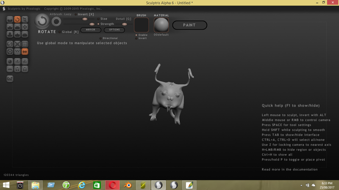This screenshot has width=339, height=190.
Task: Open the Opera browser taskbar icon
Action: coord(112,185)
